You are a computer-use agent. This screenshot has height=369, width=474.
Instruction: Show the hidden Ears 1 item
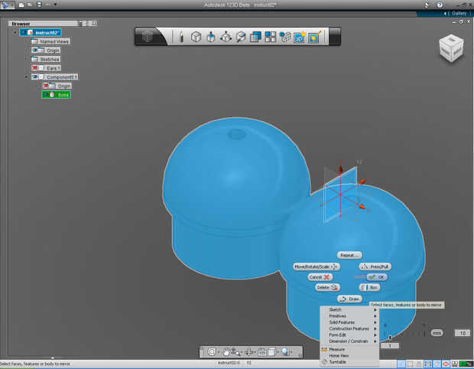click(x=34, y=68)
